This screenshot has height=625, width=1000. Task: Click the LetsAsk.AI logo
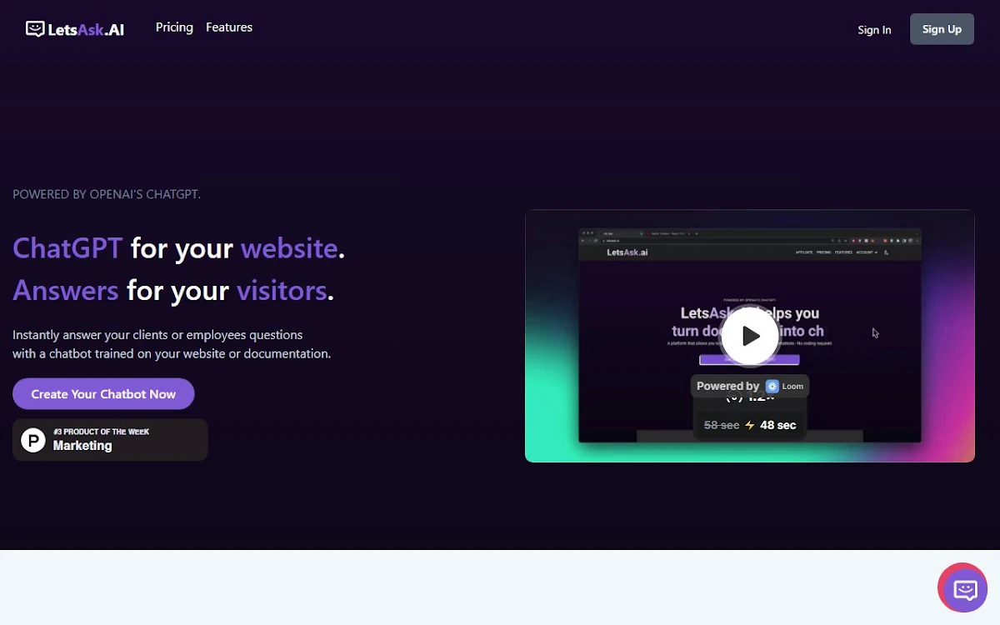(x=75, y=29)
